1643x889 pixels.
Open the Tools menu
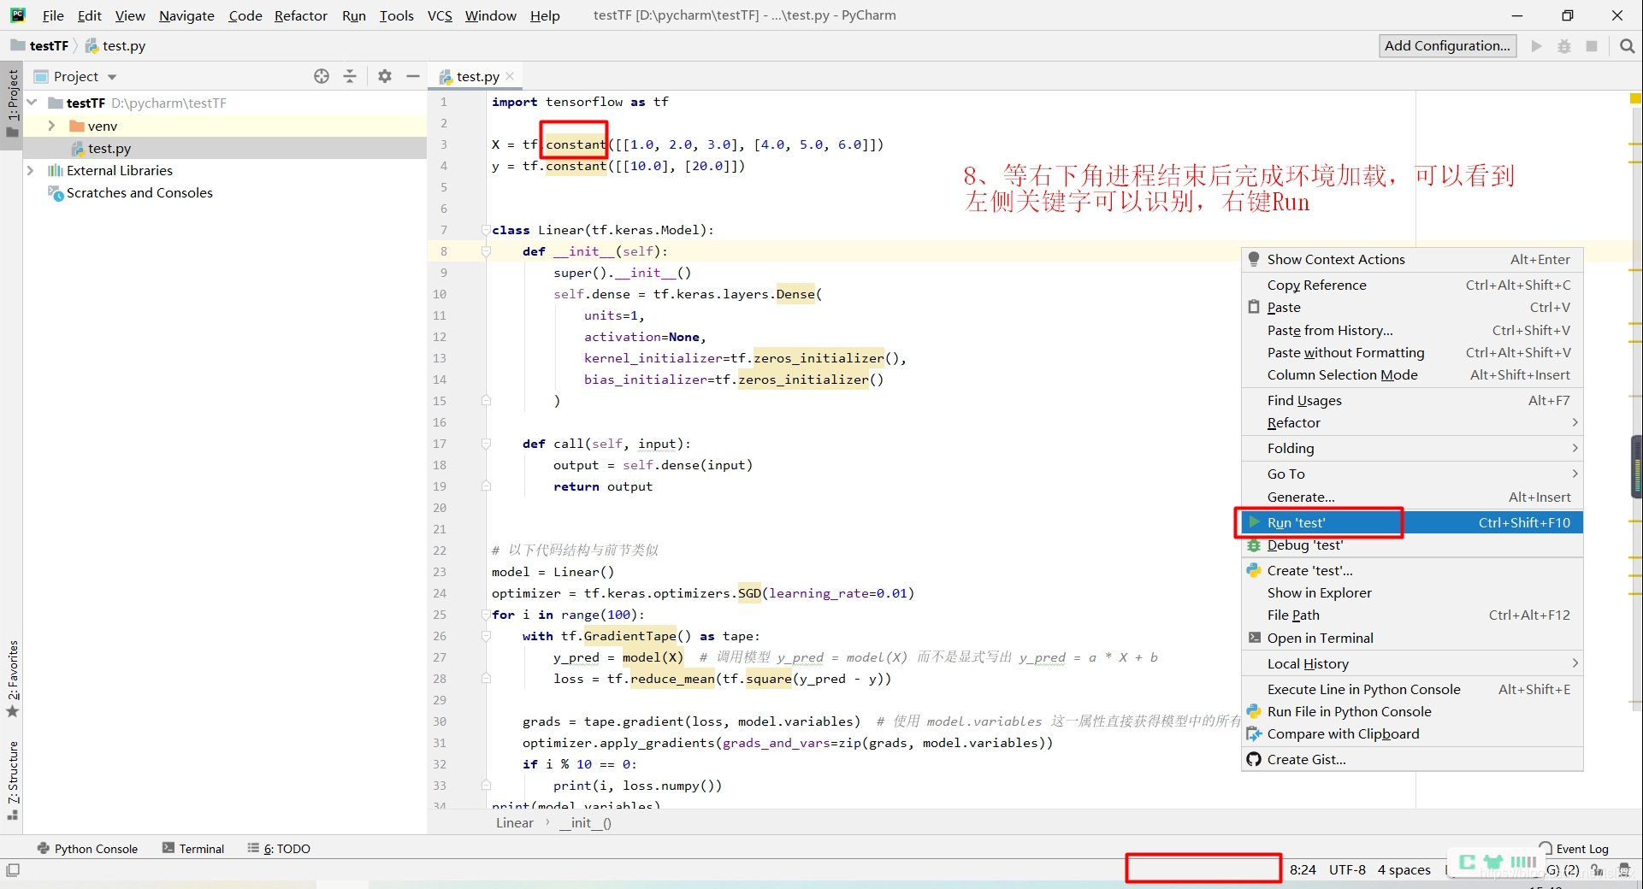(397, 15)
